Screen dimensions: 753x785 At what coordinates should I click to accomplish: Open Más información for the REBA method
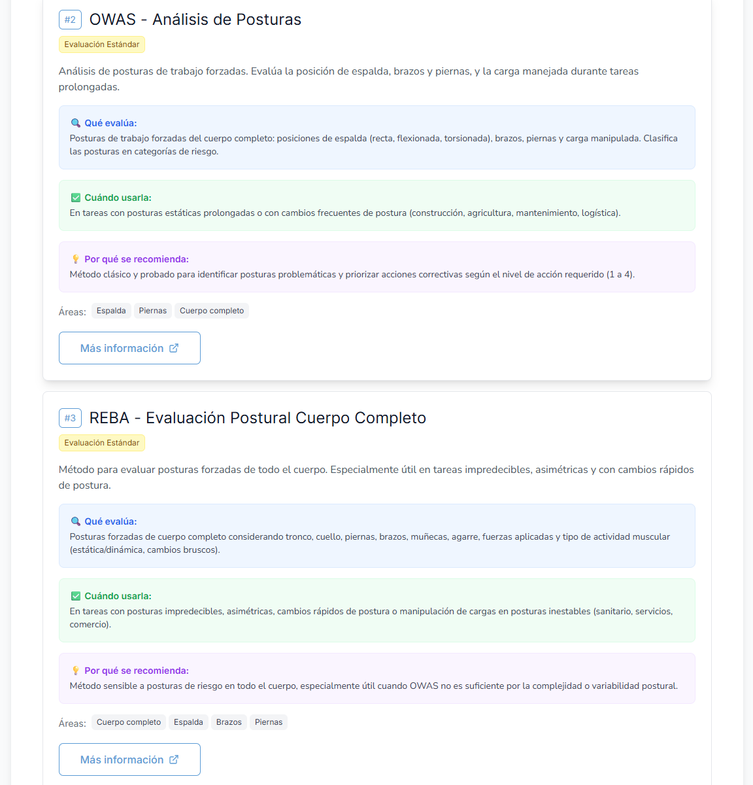tap(129, 759)
